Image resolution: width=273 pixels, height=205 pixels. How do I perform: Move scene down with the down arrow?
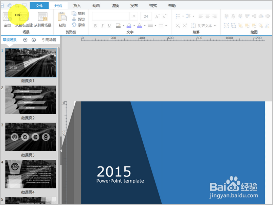point(34,40)
